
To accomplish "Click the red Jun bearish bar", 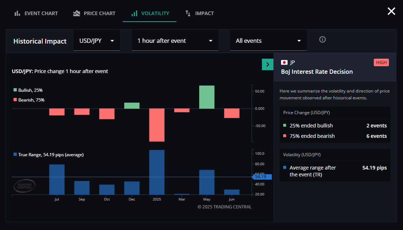I will 232,113.
